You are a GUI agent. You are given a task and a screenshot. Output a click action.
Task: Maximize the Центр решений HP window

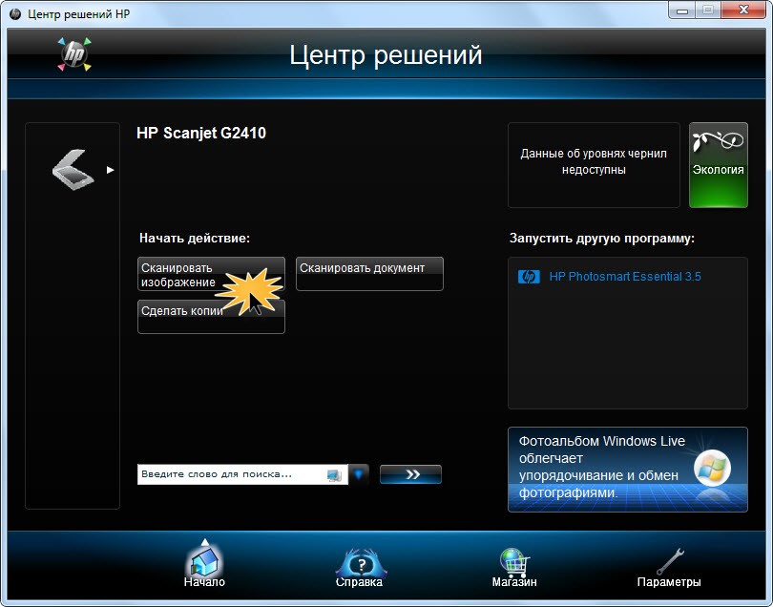coord(708,10)
